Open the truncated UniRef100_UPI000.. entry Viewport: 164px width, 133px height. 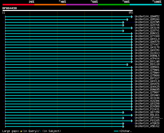149,118
